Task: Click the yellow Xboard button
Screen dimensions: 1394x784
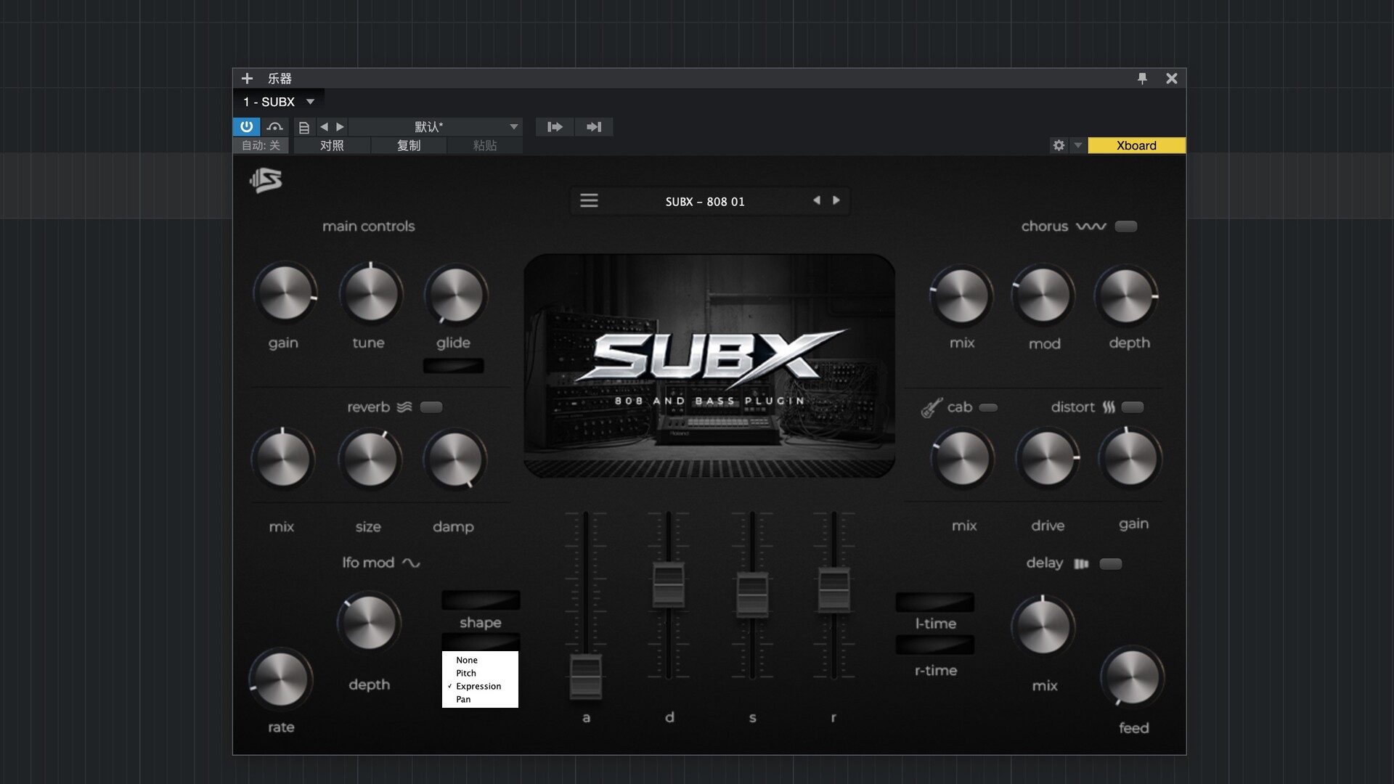Action: coord(1136,145)
